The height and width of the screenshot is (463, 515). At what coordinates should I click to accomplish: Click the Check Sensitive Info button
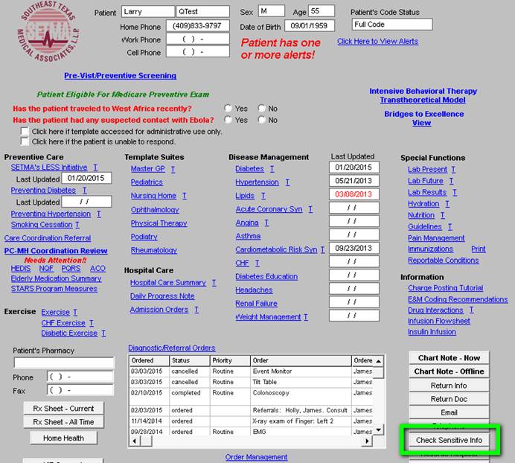tap(449, 440)
